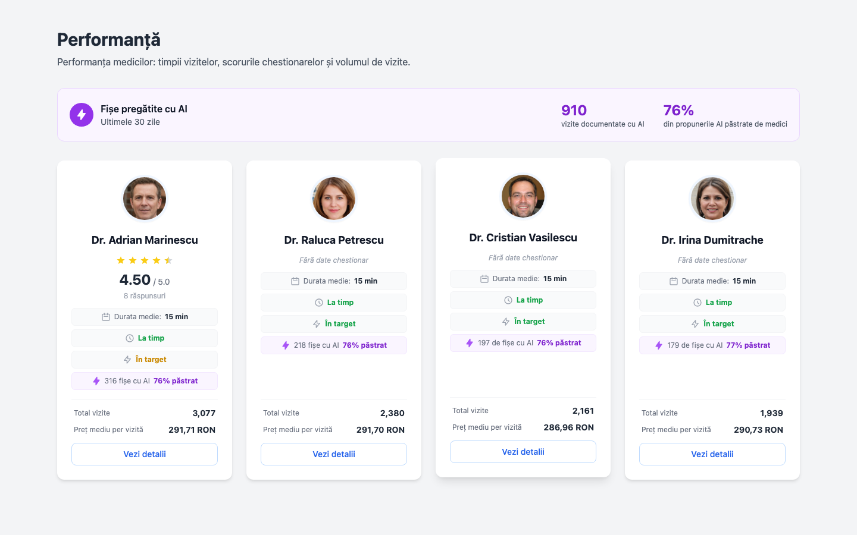Click clock icon in Cristian Vasilescu's card
857x535 pixels.
pyautogui.click(x=508, y=300)
